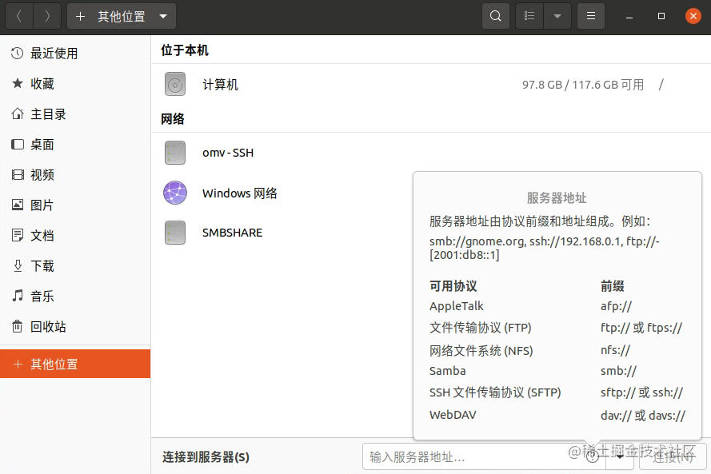Switch to list view in the toolbar

click(528, 15)
